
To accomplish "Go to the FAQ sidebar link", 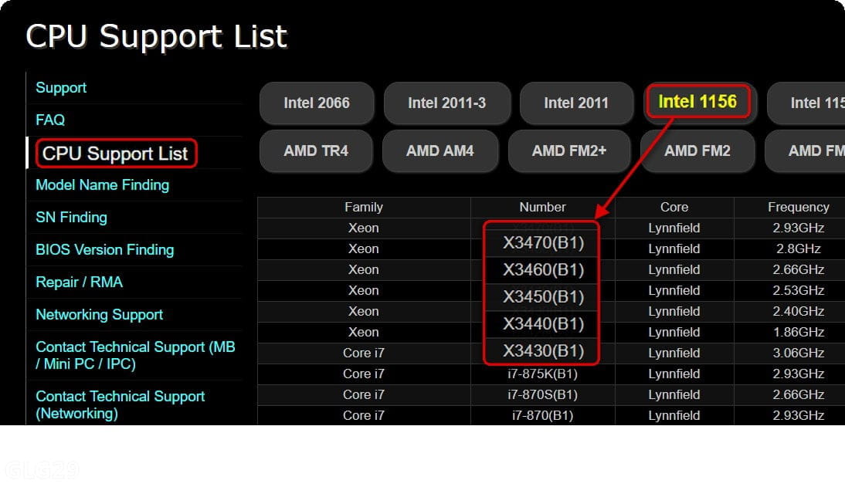I will pos(50,120).
